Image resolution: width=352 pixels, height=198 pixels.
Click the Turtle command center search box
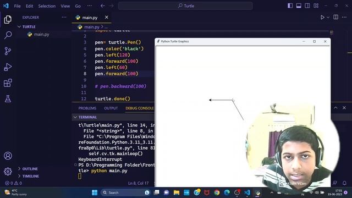(x=185, y=6)
